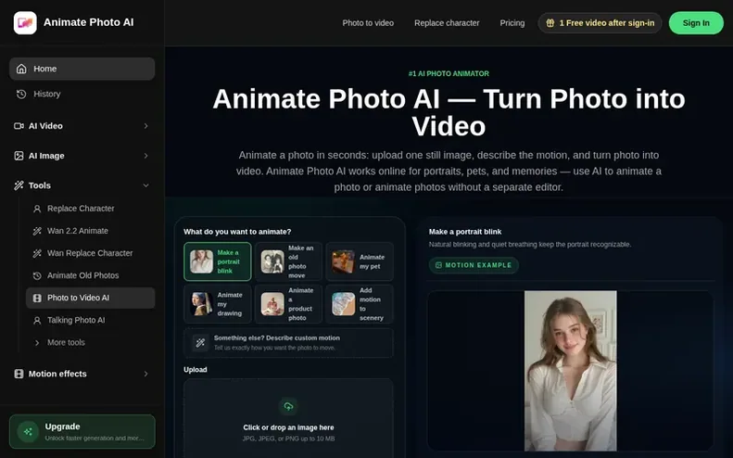Open the Talking Photo AI link
The image size is (733, 458).
(76, 321)
